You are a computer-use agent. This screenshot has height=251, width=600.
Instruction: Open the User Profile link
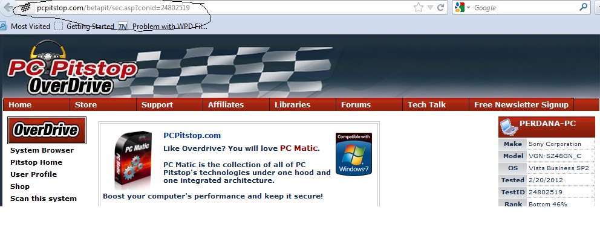34,174
